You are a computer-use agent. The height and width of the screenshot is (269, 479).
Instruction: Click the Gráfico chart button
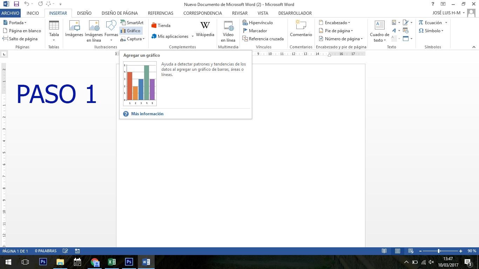130,31
